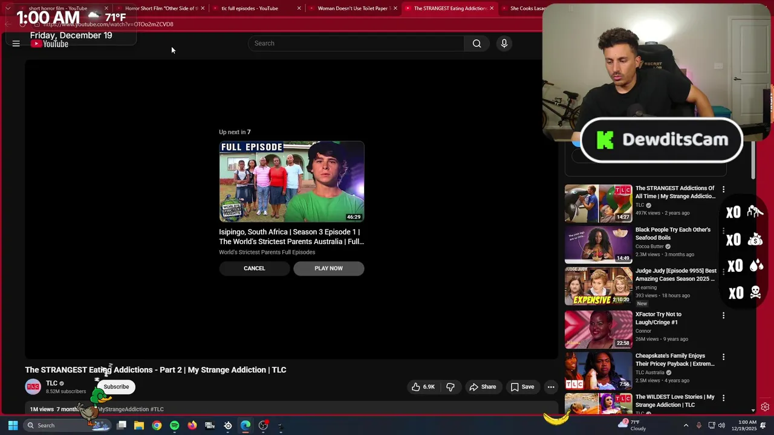Launch Google Chrome from the taskbar
Screen dimensions: 774x435
click(157, 425)
